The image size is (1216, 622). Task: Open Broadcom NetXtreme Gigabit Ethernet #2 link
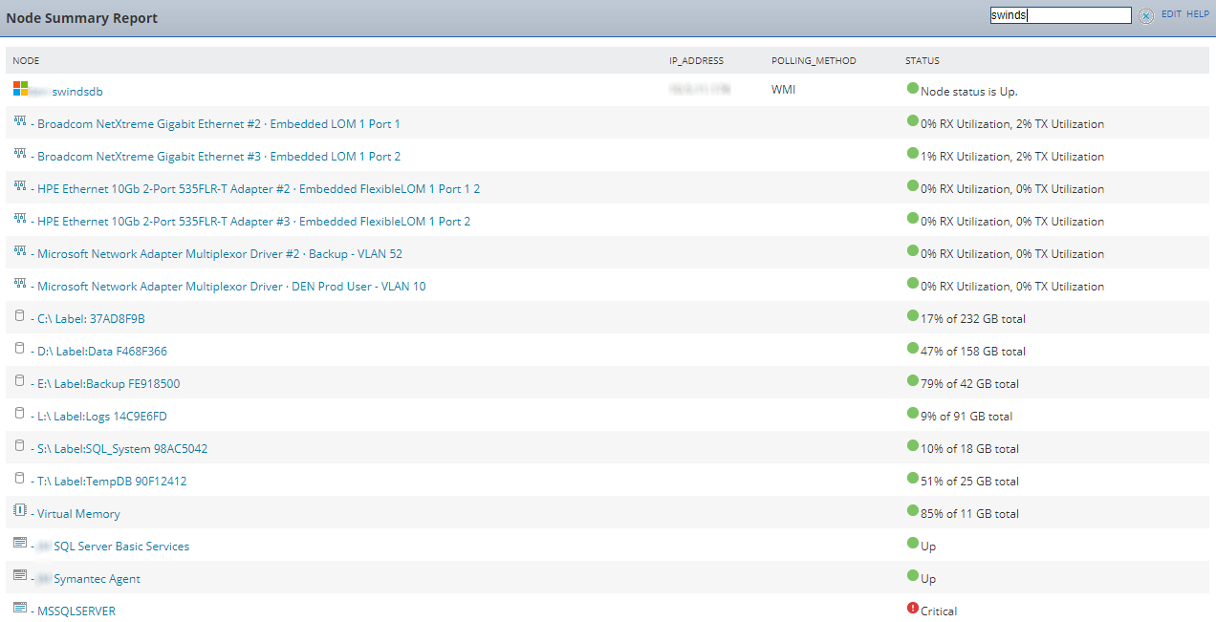click(x=219, y=124)
